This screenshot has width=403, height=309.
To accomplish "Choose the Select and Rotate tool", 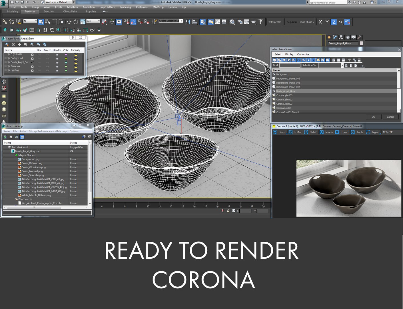I will 76,22.
